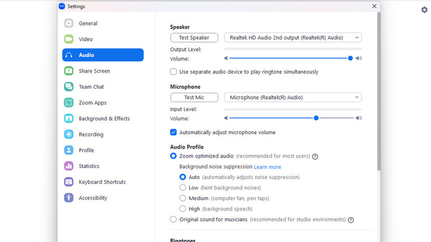Select Medium background noise suppression

pyautogui.click(x=183, y=198)
